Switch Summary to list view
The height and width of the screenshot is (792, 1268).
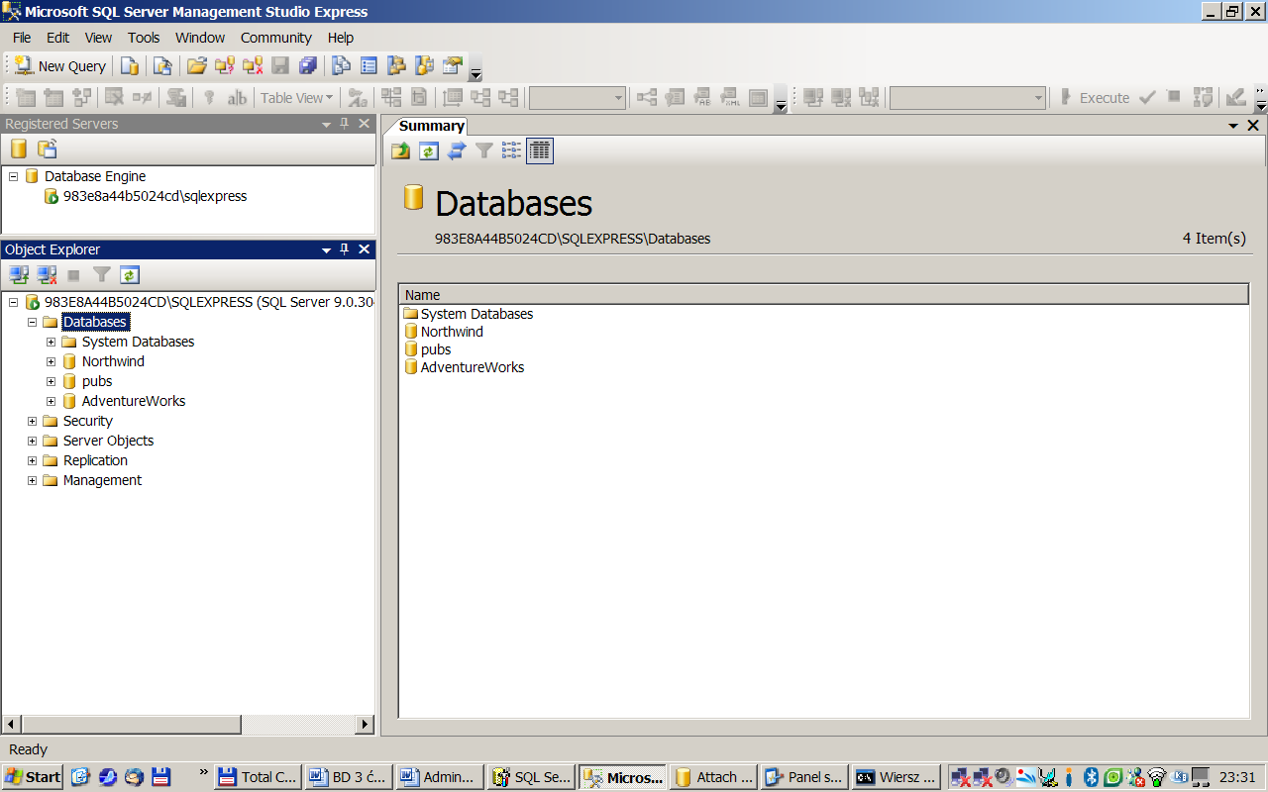coord(511,150)
